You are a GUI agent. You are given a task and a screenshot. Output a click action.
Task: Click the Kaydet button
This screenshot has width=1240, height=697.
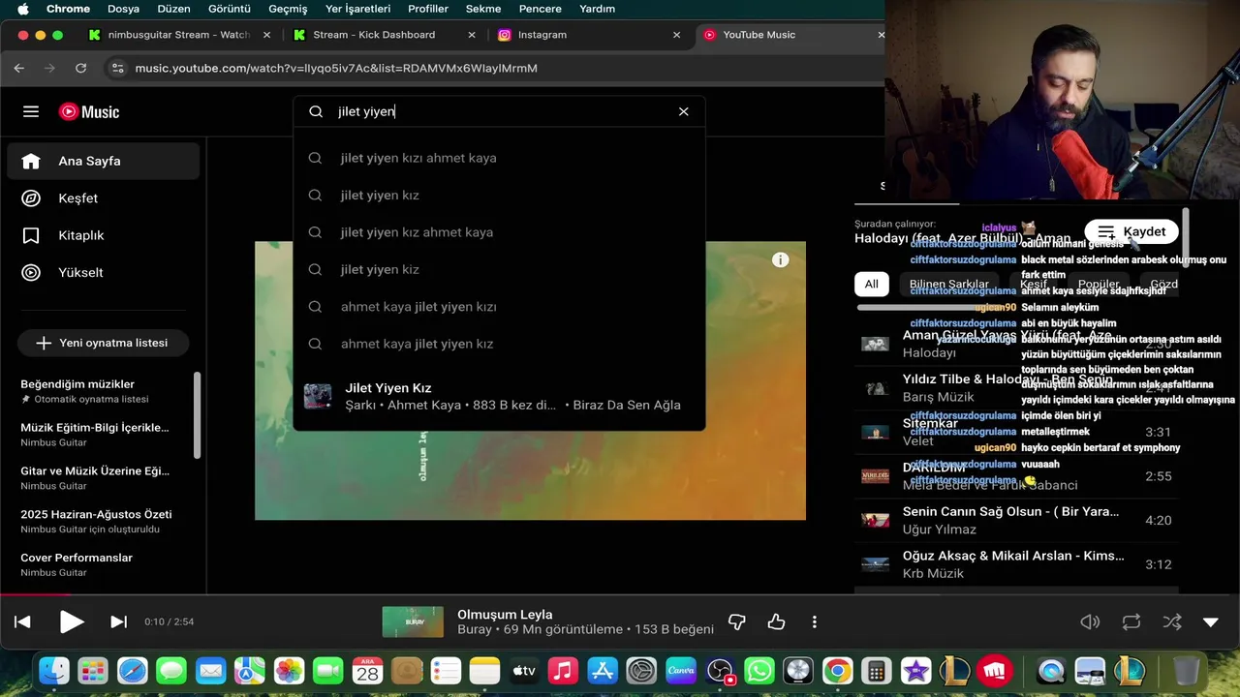1131,231
